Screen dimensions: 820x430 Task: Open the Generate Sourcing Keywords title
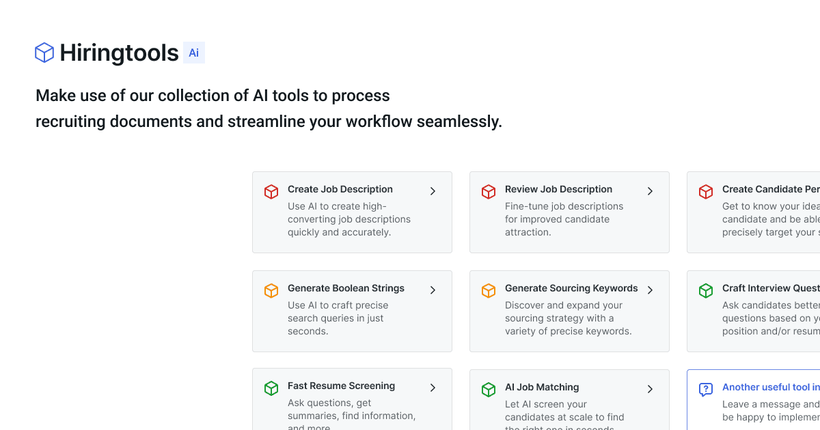pyautogui.click(x=571, y=288)
